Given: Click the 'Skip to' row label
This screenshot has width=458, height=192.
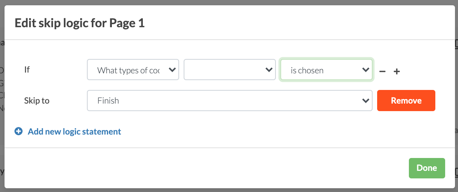Looking at the screenshot, I should coord(37,101).
